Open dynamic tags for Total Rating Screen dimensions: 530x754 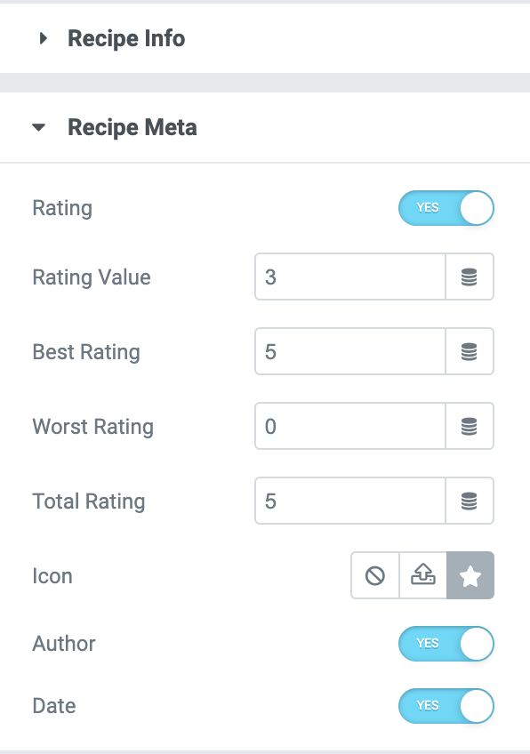(x=470, y=501)
